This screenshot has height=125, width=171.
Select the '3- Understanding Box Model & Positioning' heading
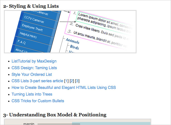point(55,115)
